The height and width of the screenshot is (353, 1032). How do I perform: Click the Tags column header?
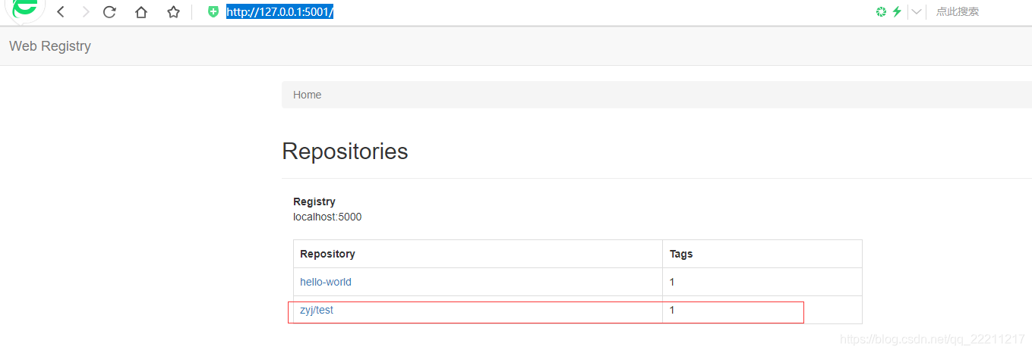click(x=681, y=254)
